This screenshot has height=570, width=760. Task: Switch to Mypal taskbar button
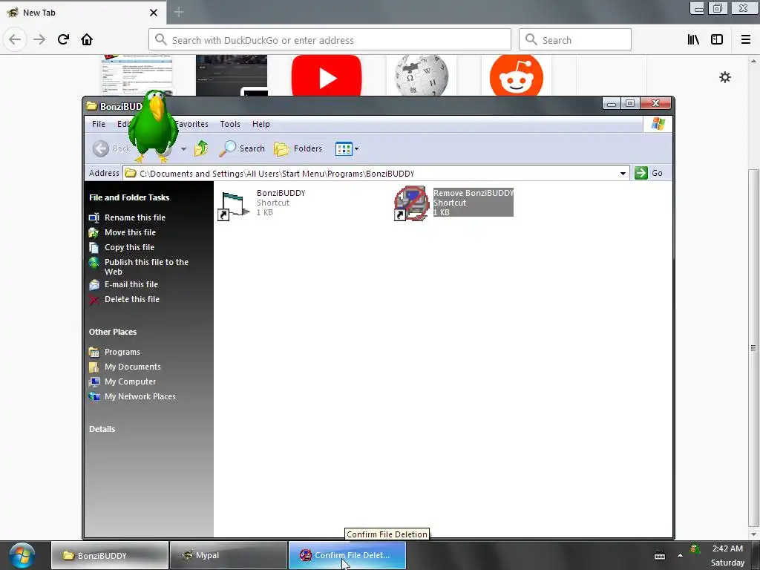[229, 555]
